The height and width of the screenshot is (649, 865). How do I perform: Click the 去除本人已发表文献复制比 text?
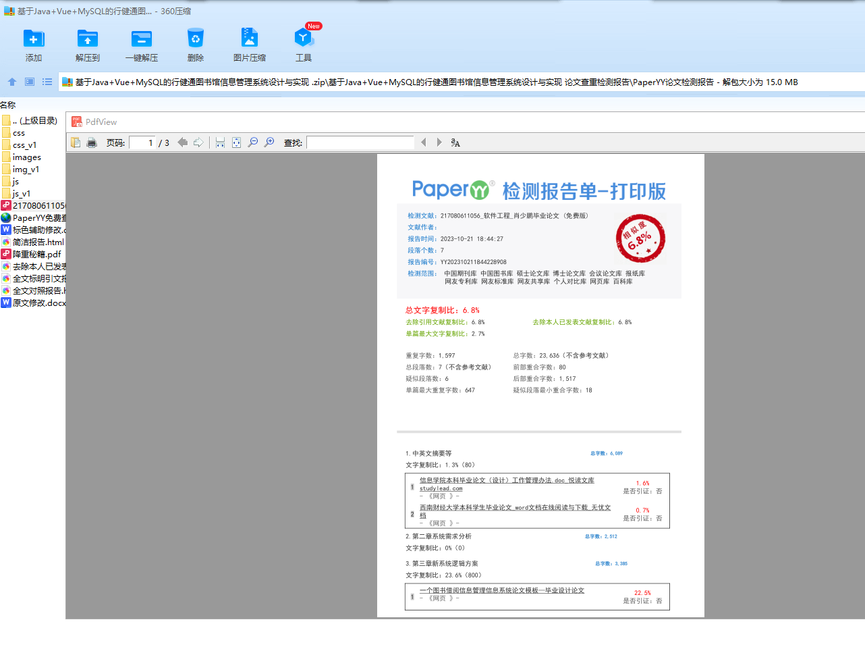click(582, 322)
